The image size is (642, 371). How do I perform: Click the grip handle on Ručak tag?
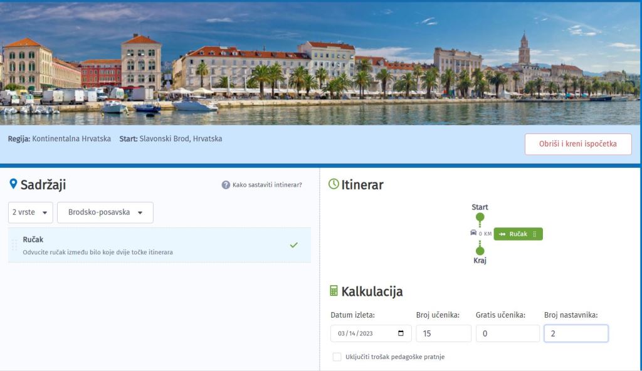(x=534, y=234)
